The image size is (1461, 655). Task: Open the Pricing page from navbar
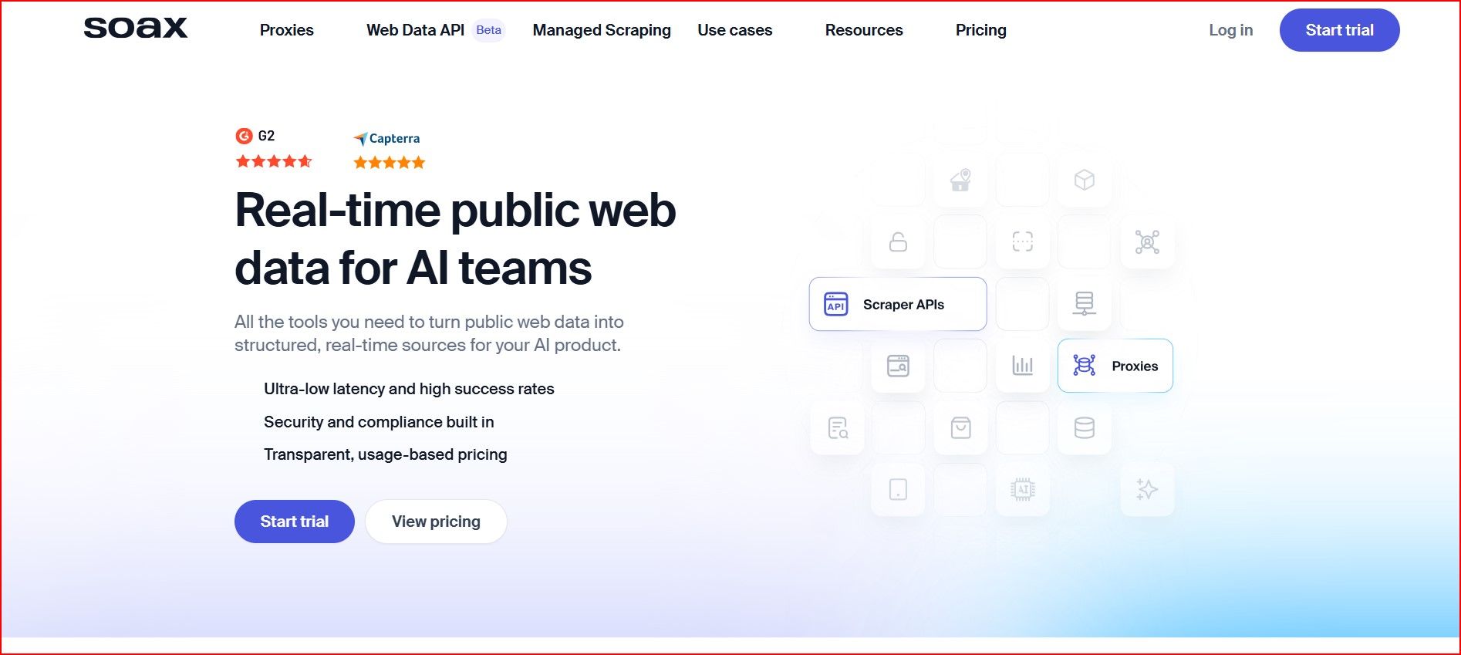[x=980, y=30]
